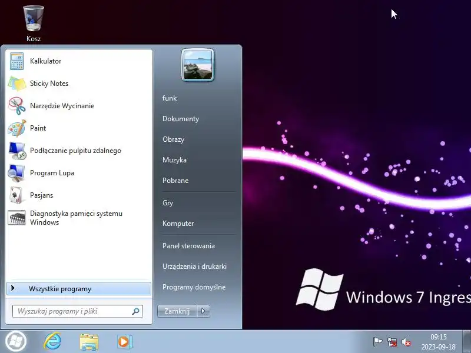Click the Start orb button

pyautogui.click(x=16, y=341)
